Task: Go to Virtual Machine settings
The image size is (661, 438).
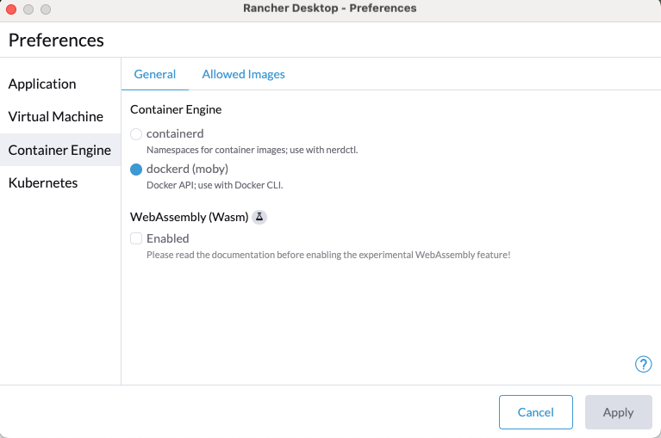Action: [x=56, y=116]
